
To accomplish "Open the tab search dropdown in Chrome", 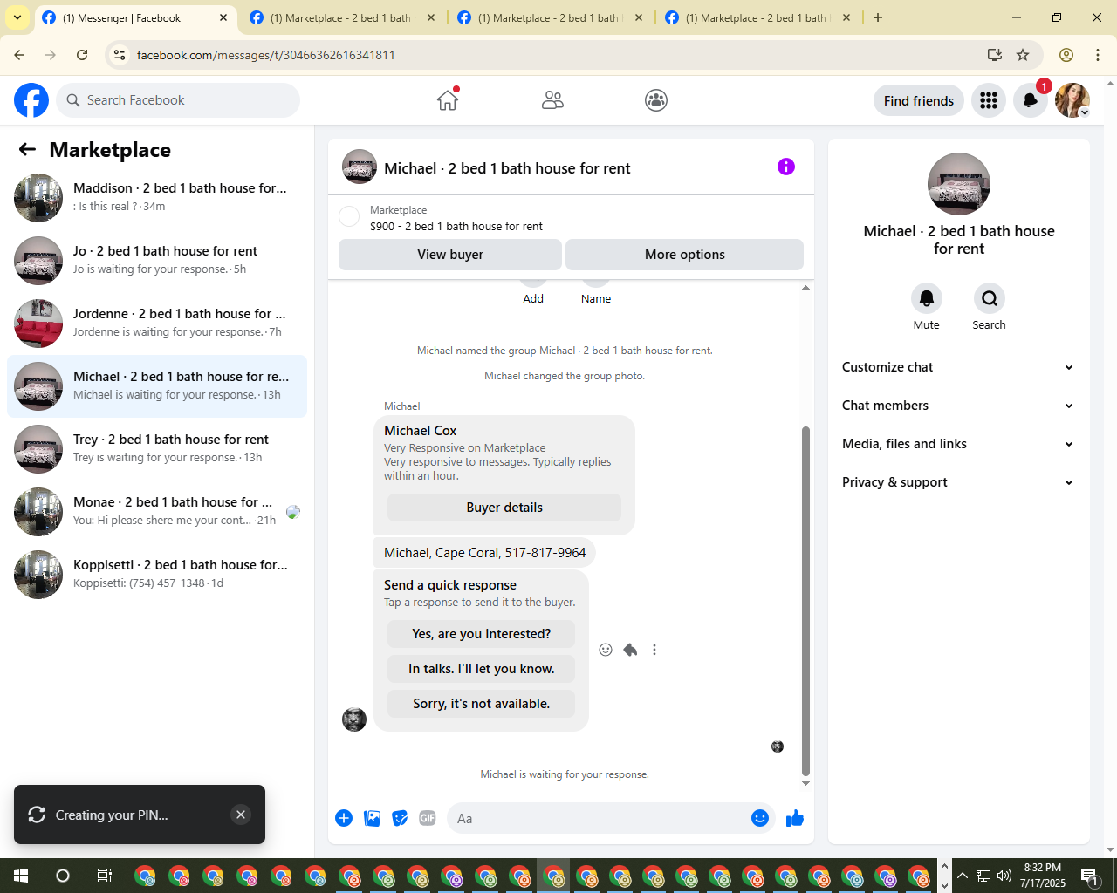I will tap(17, 17).
